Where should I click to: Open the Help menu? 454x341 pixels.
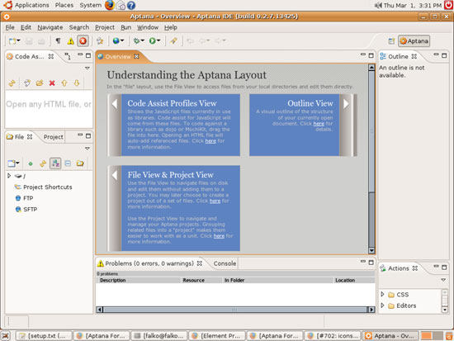(x=171, y=27)
